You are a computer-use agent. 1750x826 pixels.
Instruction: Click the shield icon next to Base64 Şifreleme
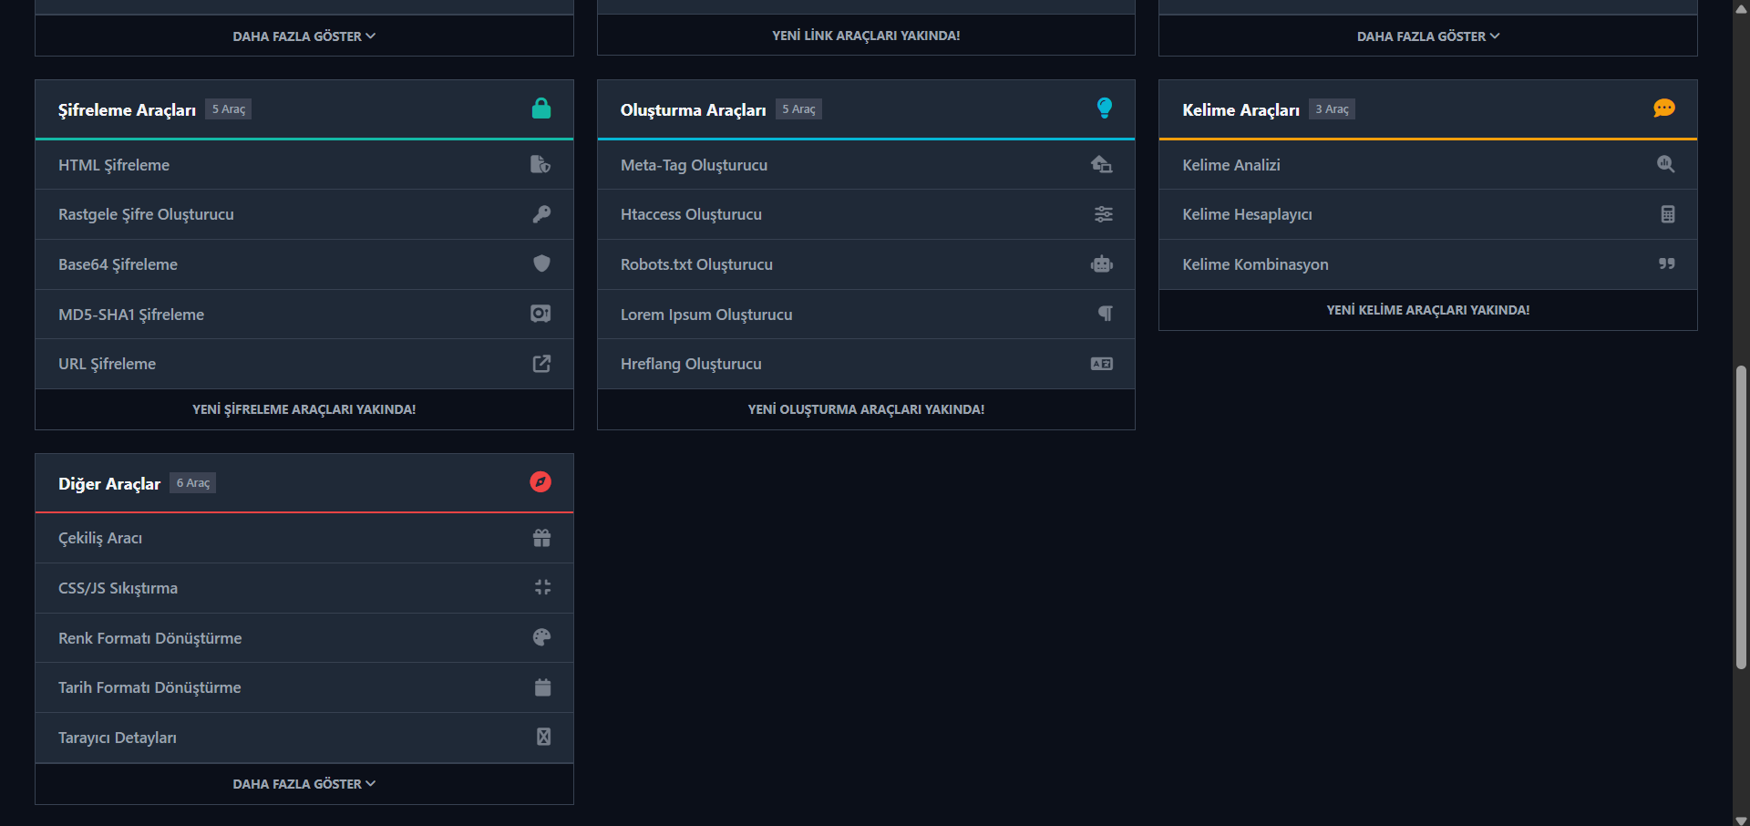541,263
